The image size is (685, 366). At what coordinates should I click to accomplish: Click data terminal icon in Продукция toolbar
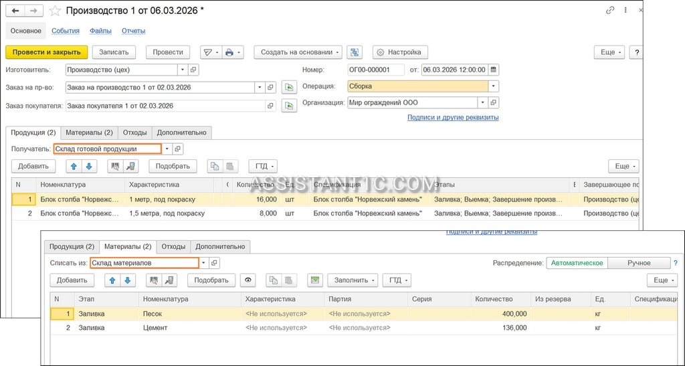click(x=130, y=166)
